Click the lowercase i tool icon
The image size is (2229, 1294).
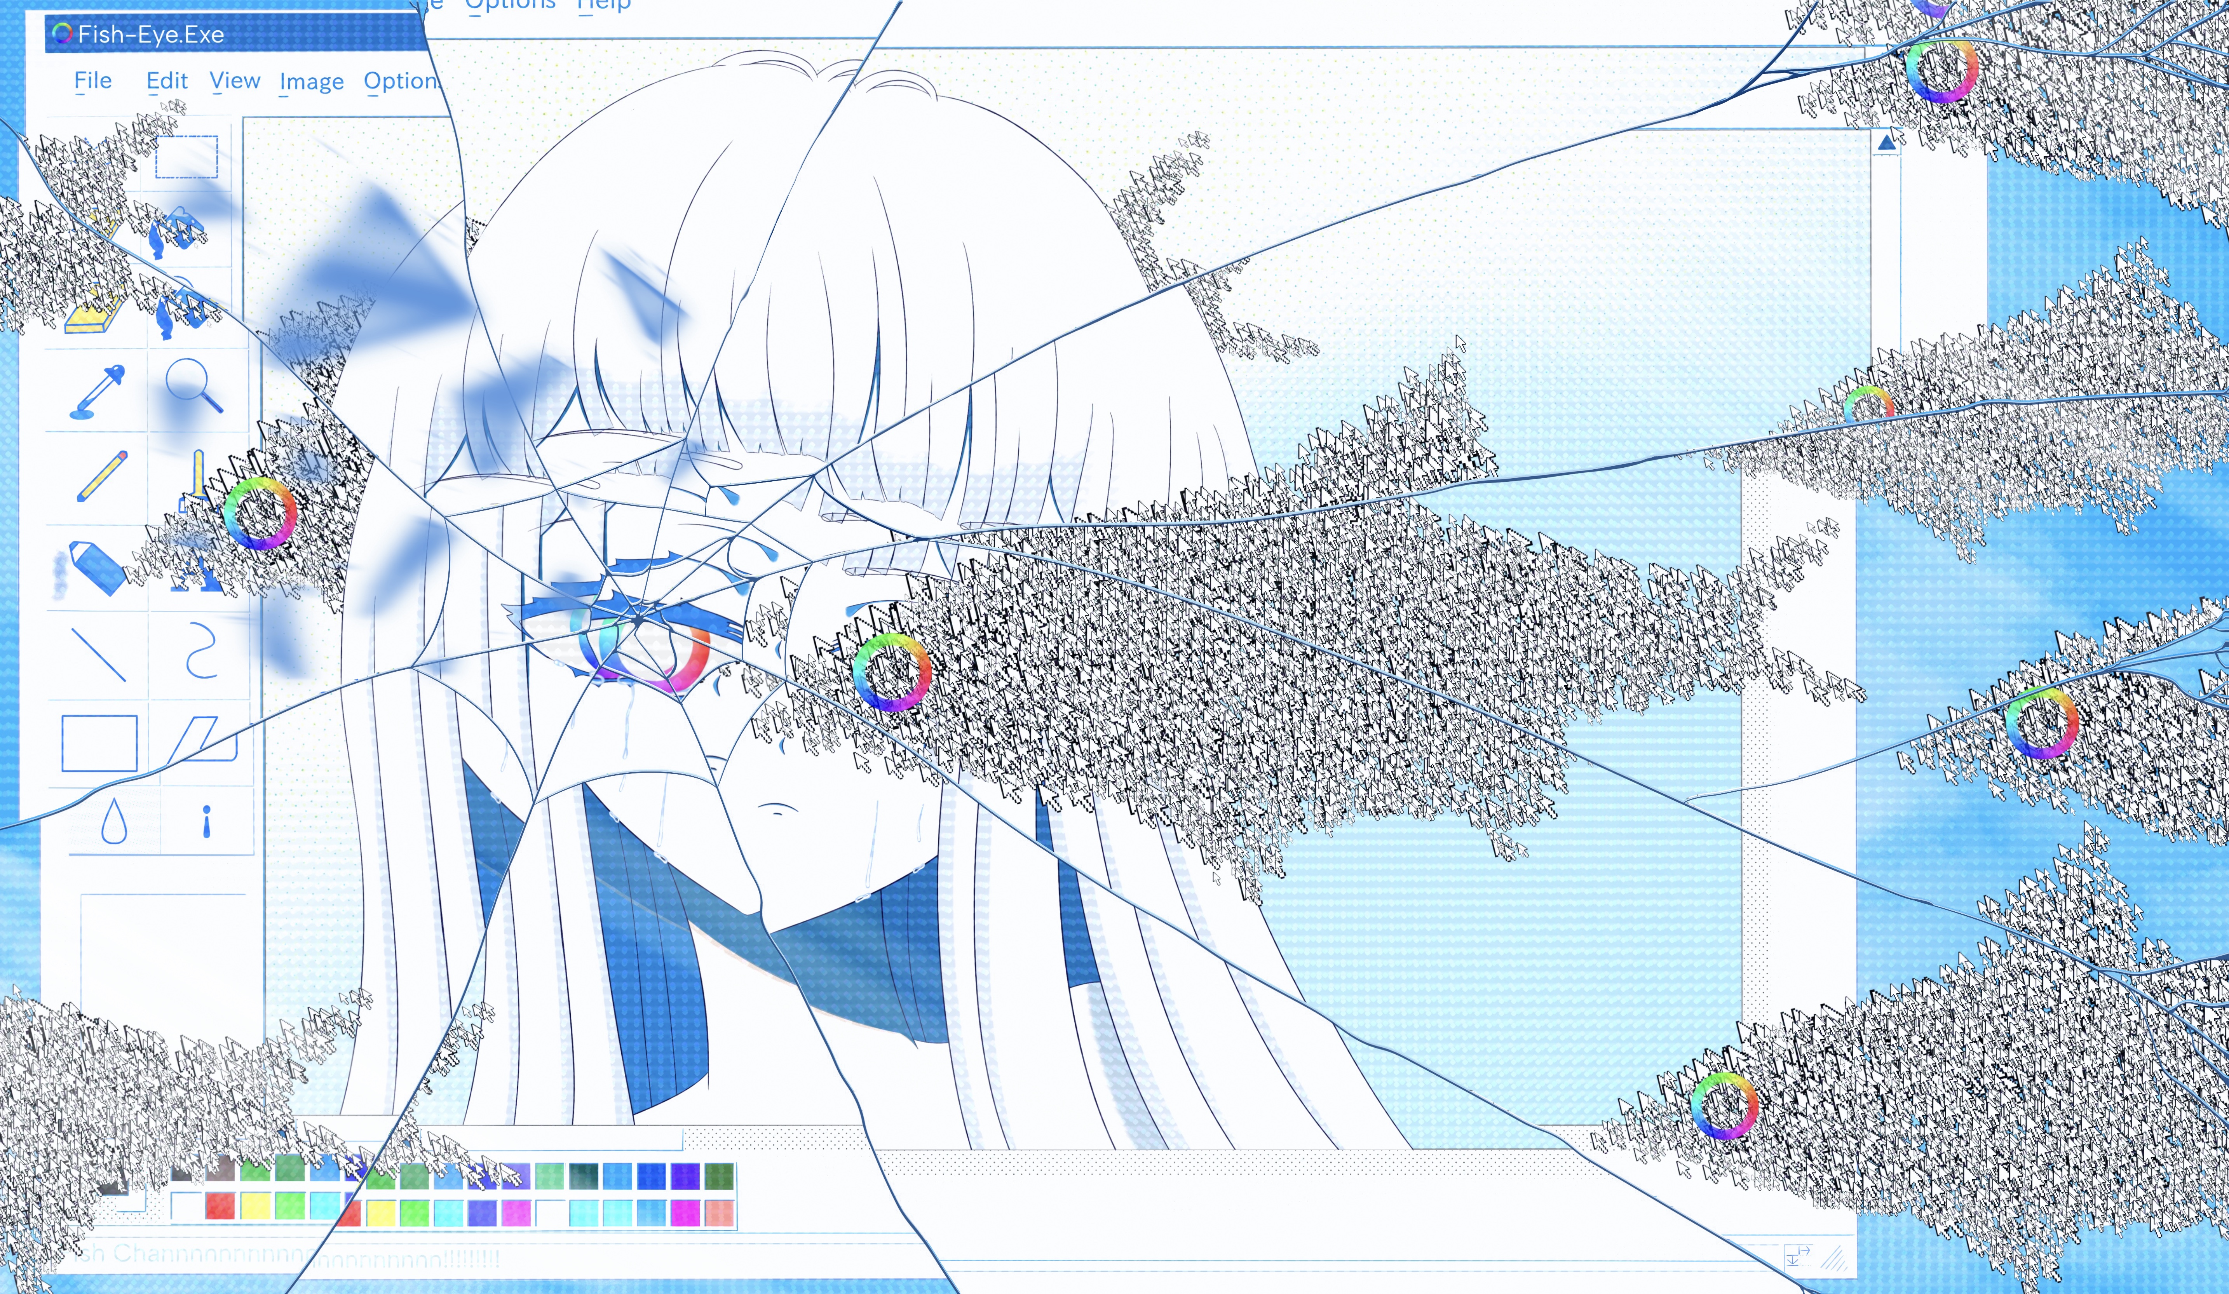[207, 821]
